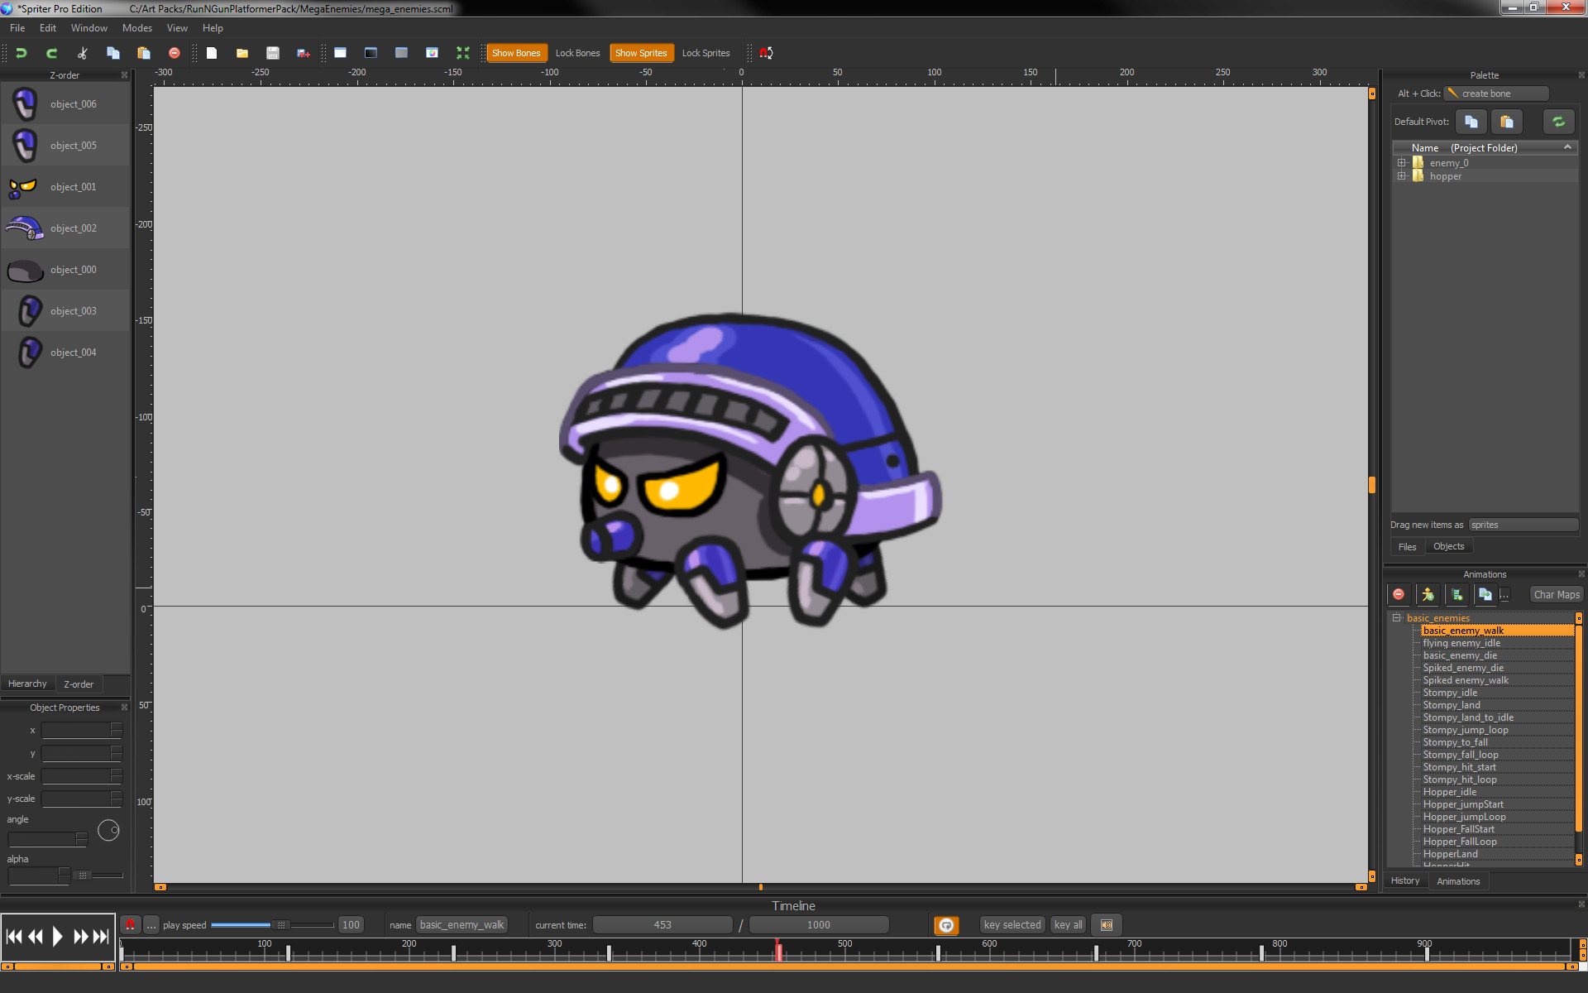Toggle Show Bones in the toolbar
This screenshot has width=1588, height=993.
click(x=516, y=52)
